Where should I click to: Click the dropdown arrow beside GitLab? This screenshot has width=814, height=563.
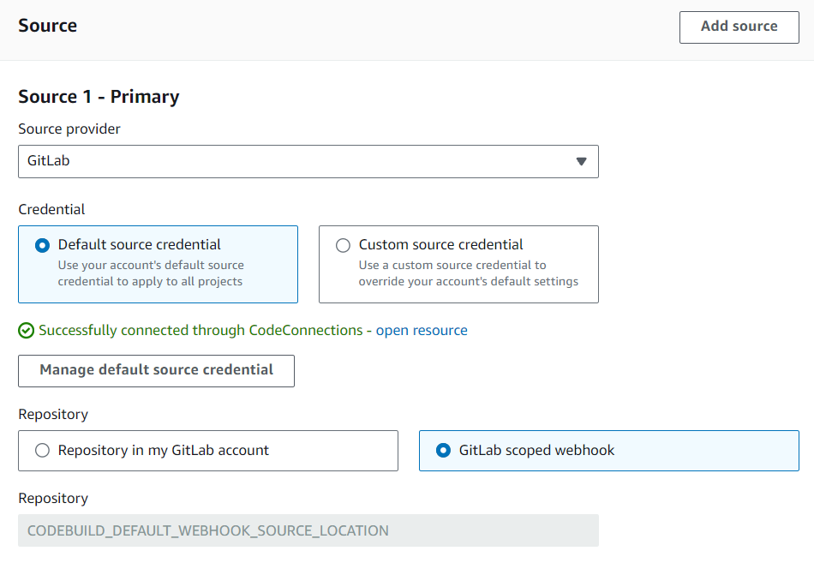581,161
